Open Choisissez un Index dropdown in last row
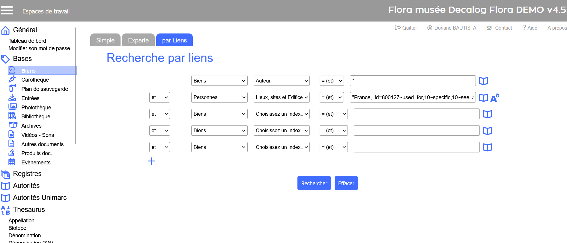This screenshot has width=567, height=243. point(282,147)
